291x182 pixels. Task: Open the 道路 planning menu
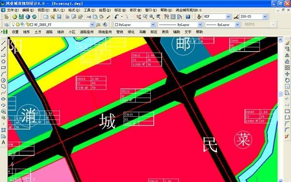[49, 32]
